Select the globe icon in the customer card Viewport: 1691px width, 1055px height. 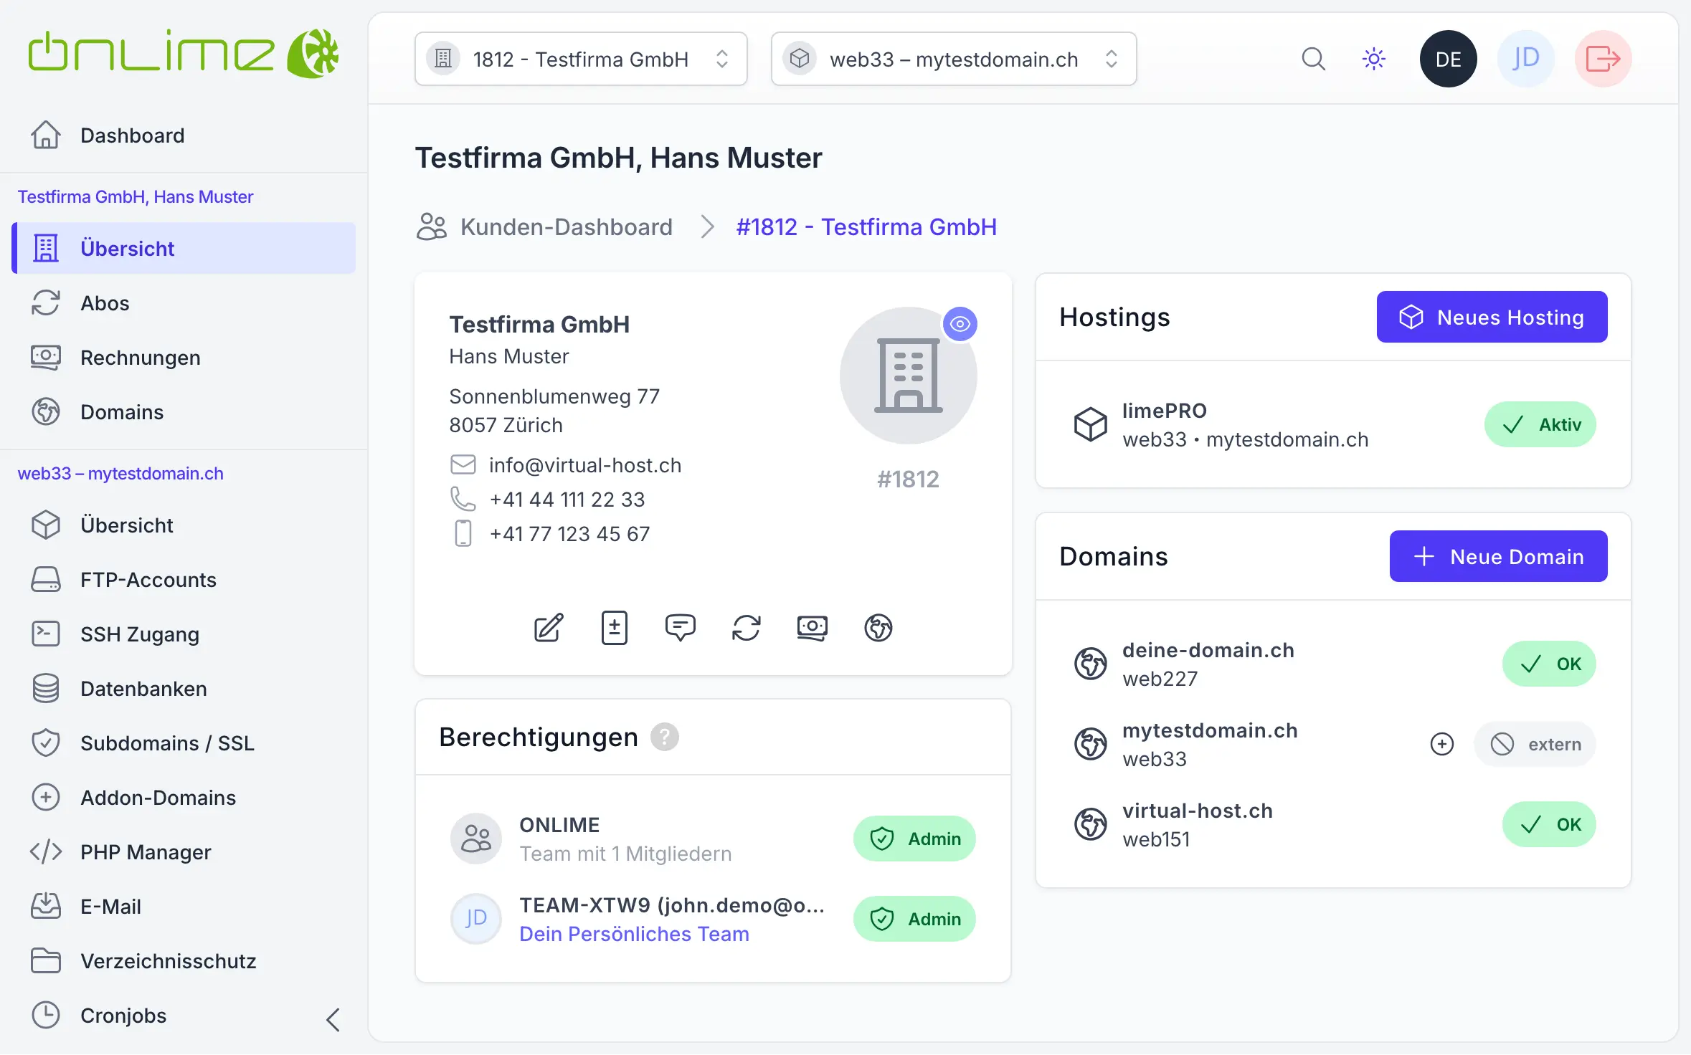tap(878, 627)
